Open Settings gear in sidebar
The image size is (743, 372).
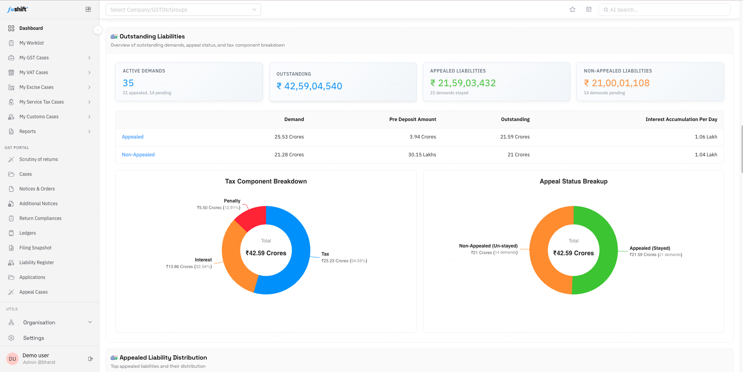point(11,338)
